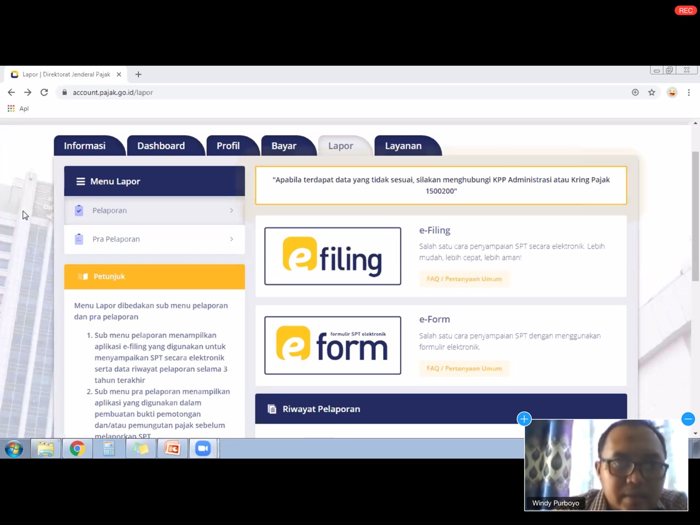Open the e-Form logo image
This screenshot has width=700, height=525.
pyautogui.click(x=332, y=345)
